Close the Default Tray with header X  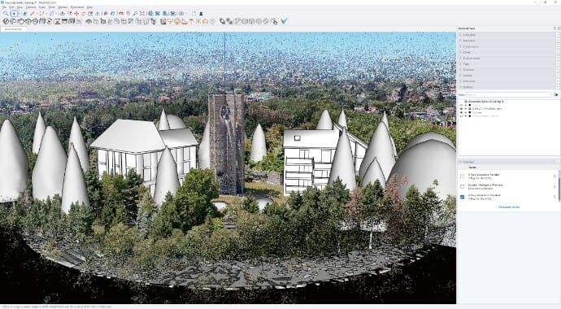pyautogui.click(x=559, y=28)
